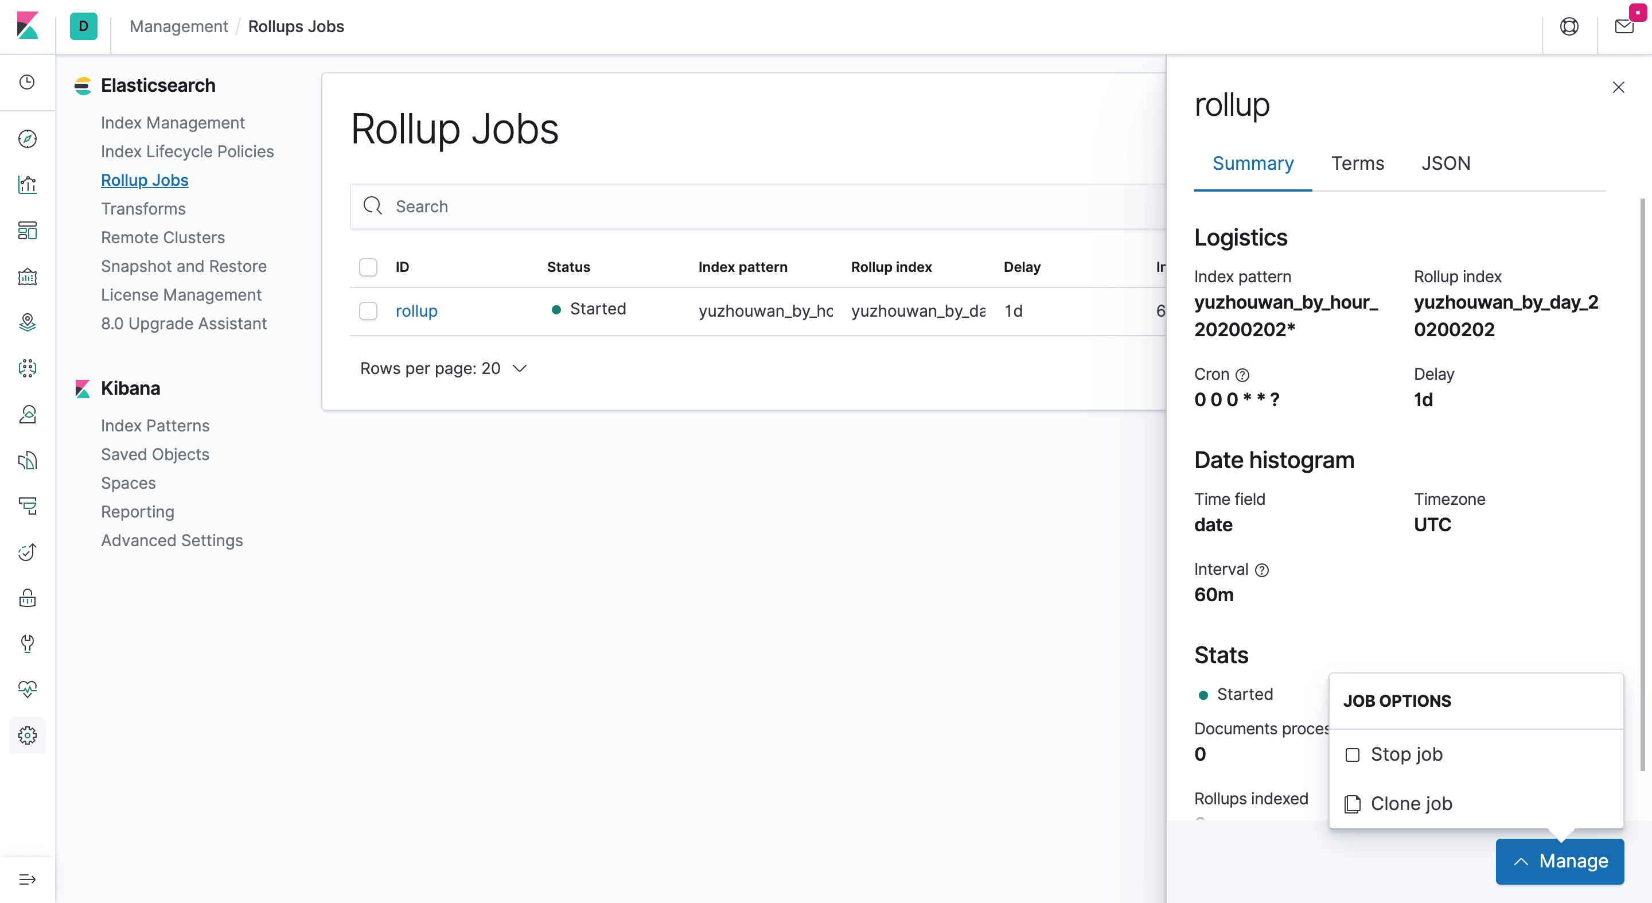Click the Recently viewed clock icon
The width and height of the screenshot is (1652, 903).
coord(27,82)
